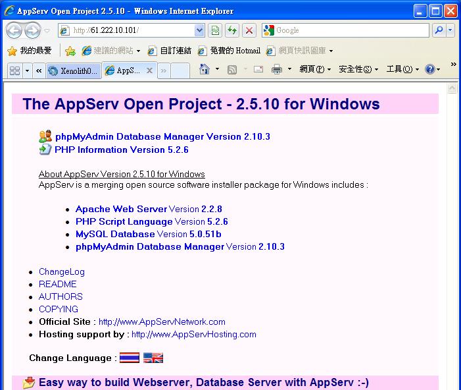
Task: Expand the address bar URL history dropdown
Action: click(200, 30)
